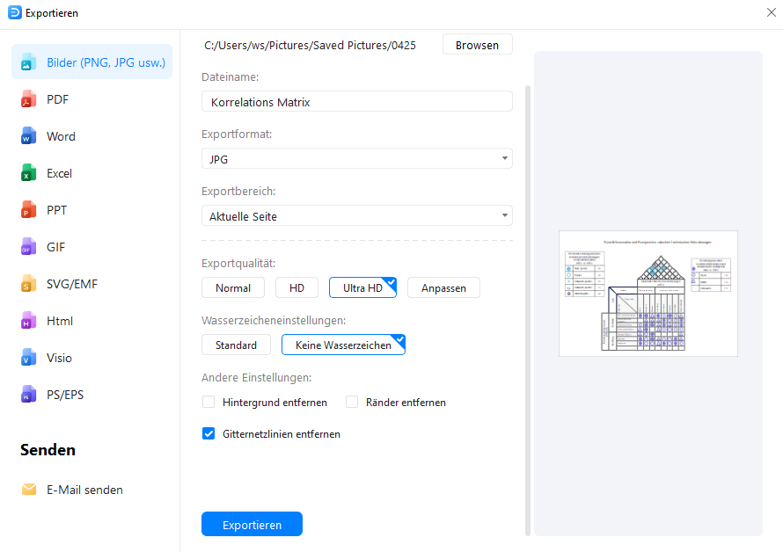Open the Exportbereich Aktuelle Seite dropdown
The image size is (783, 552).
pos(357,216)
